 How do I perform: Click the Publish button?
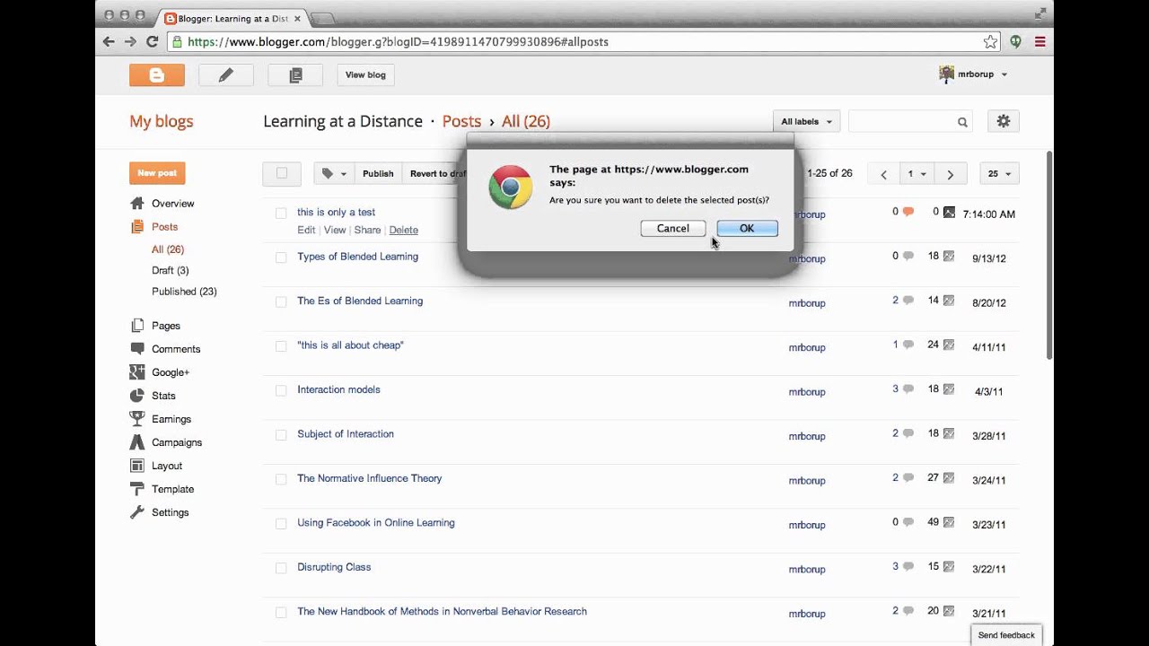tap(378, 174)
